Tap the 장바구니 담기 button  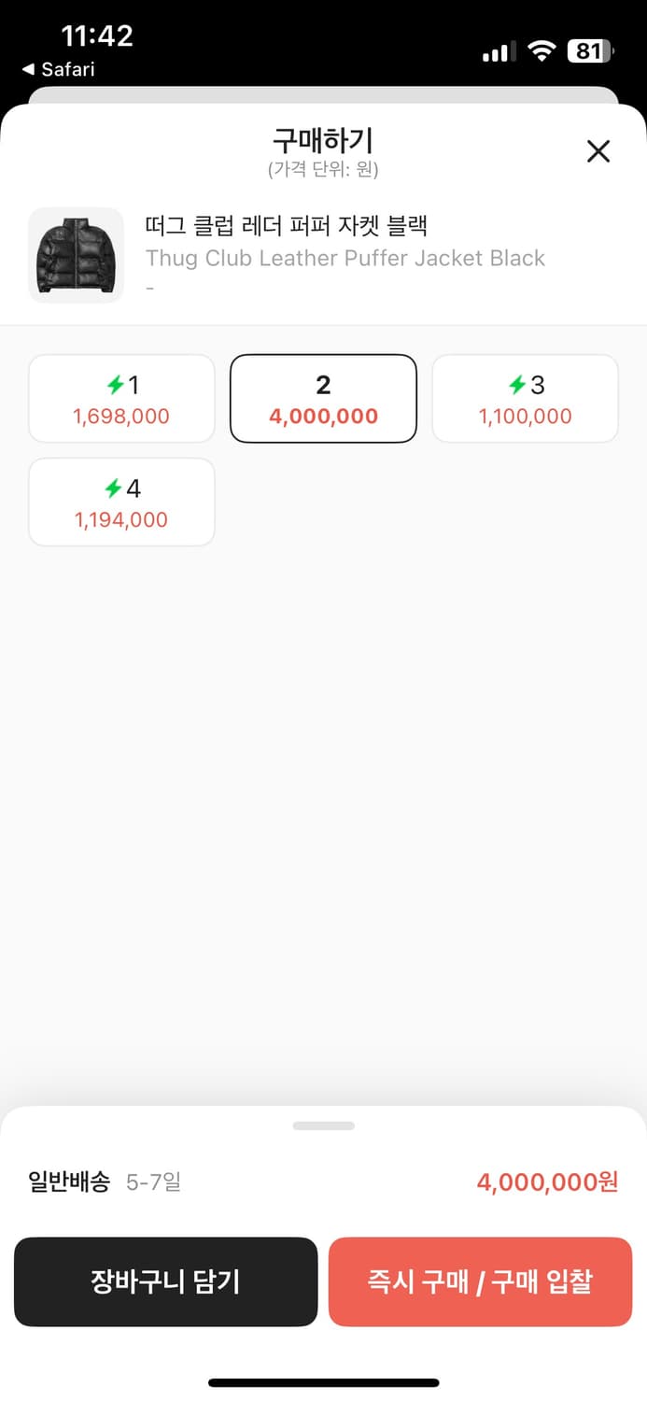[x=166, y=1281]
